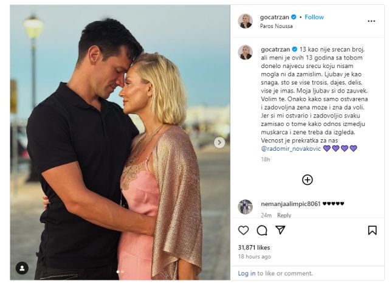Select the second carousel dot indicator

(x=122, y=272)
